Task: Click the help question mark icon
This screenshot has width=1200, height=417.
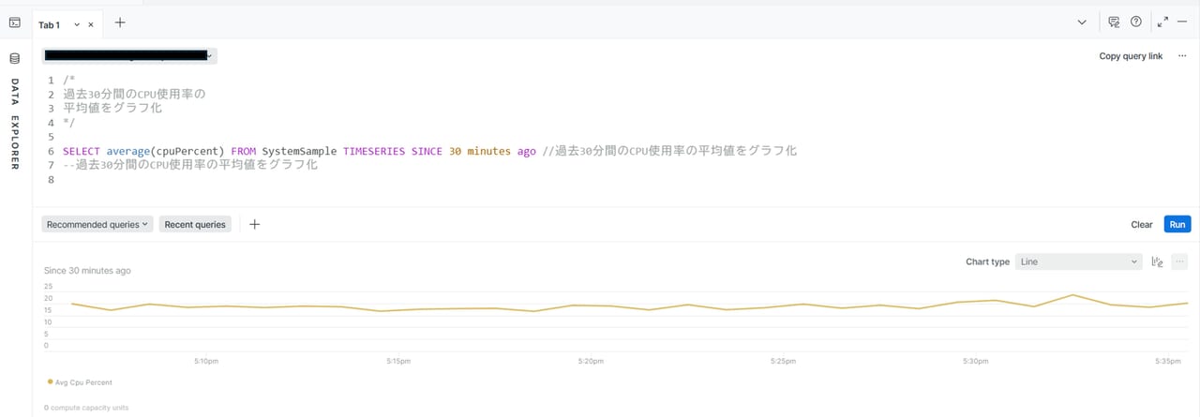Action: [x=1136, y=22]
